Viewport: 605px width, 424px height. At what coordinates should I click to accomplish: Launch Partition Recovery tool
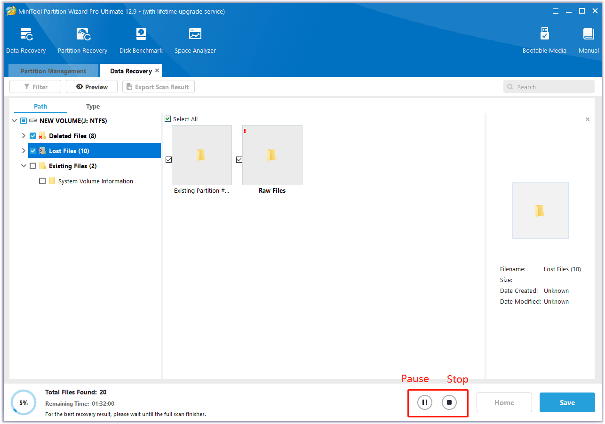tap(82, 41)
